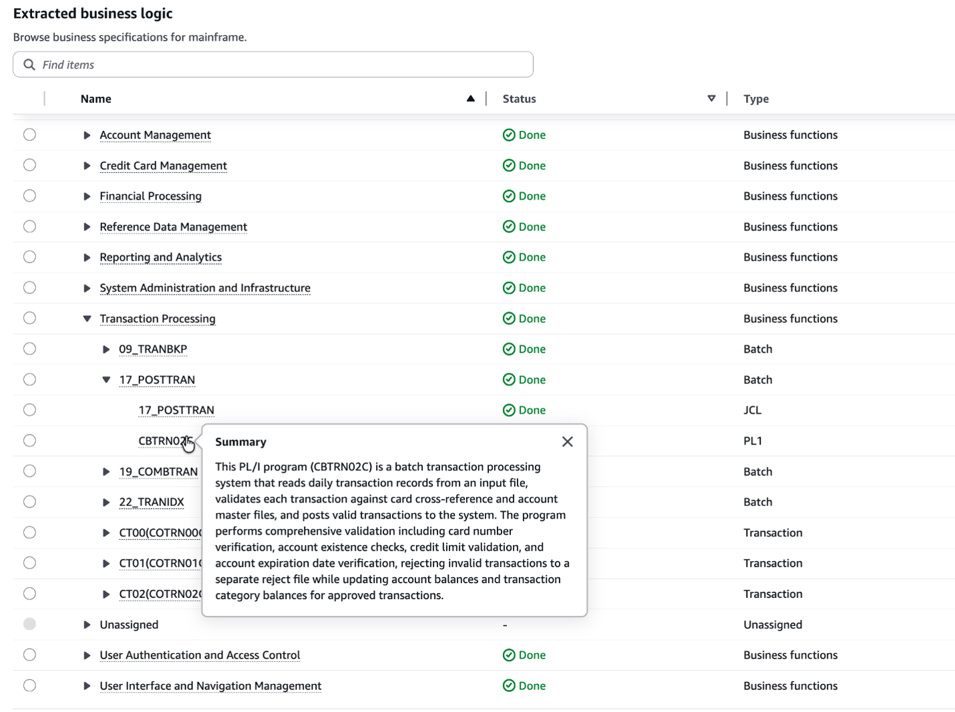Screen dimensions: 955x712
Task: Open the Status column filter triangle
Action: coord(711,98)
